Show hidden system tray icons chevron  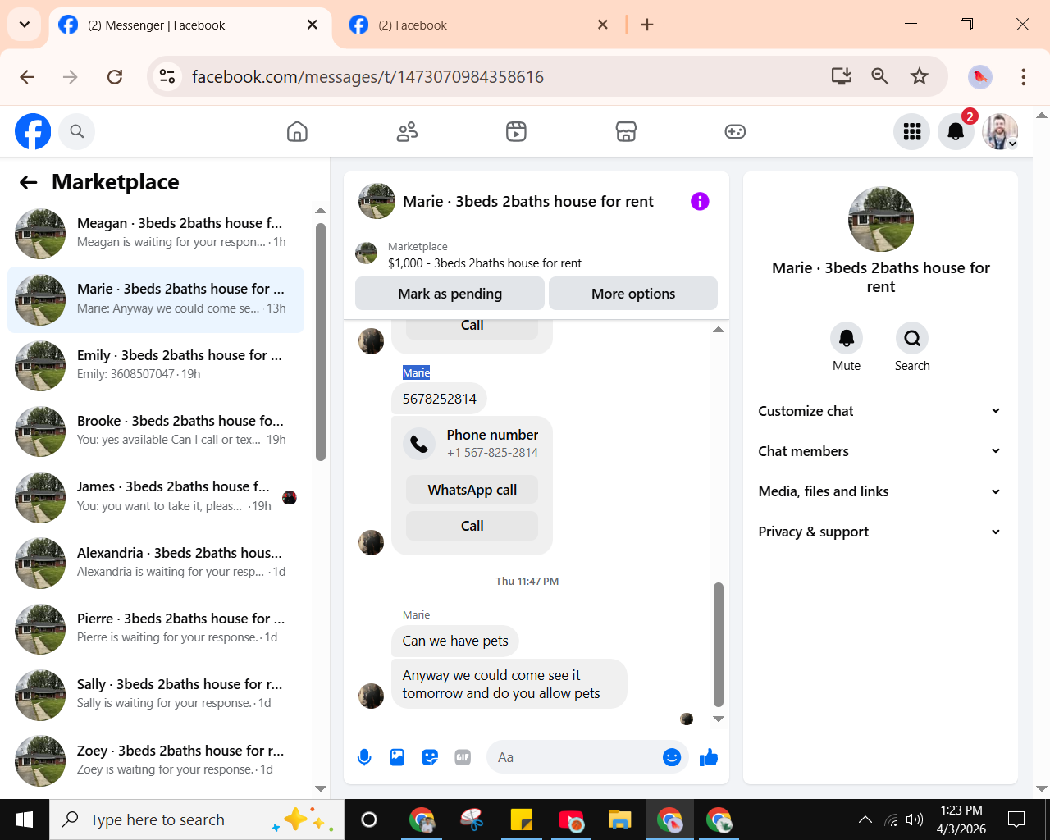pos(865,819)
